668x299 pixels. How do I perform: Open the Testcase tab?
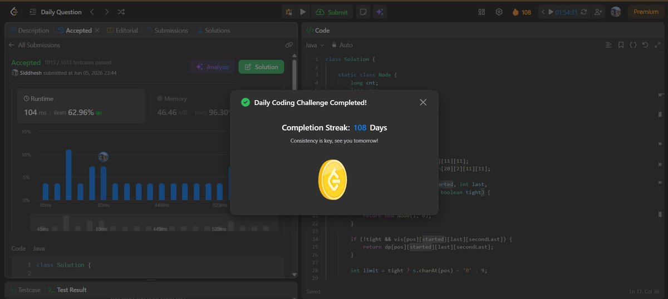[25, 290]
